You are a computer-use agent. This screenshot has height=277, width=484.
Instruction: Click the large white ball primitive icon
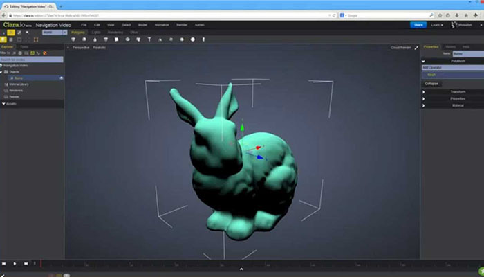click(193, 39)
